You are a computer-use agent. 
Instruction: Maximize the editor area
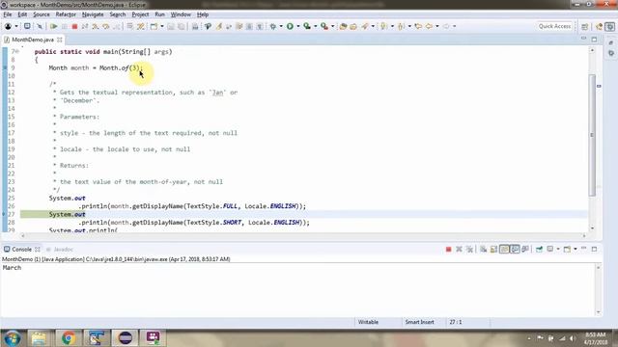tap(595, 39)
